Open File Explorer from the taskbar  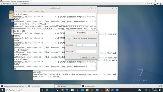pos(87,90)
